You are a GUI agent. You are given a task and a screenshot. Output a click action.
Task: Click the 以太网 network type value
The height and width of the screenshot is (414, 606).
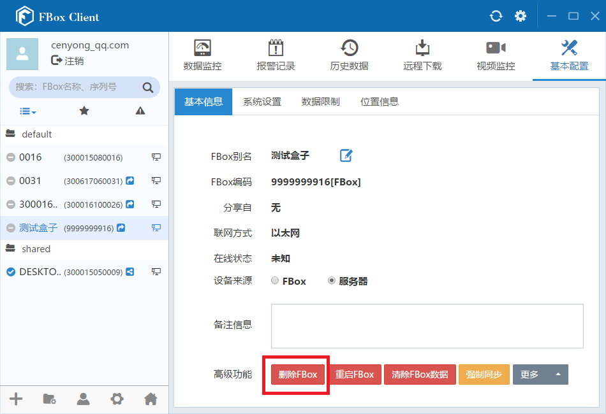(285, 233)
